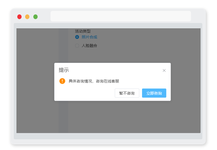Click the yellow window minimize dot

click(27, 17)
